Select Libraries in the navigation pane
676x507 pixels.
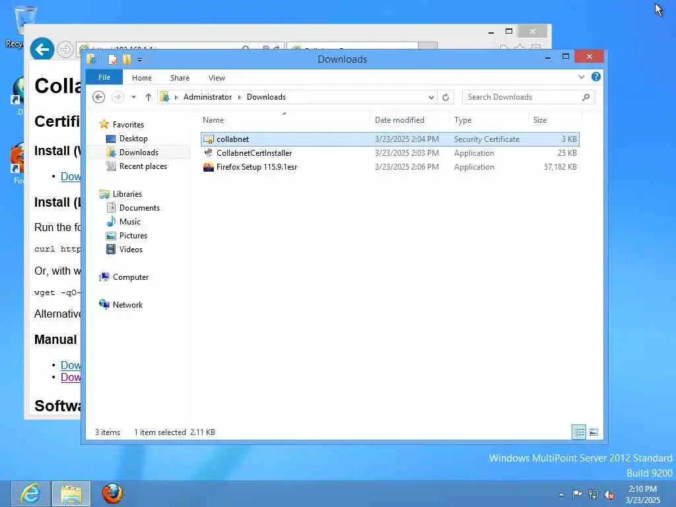pyautogui.click(x=127, y=194)
